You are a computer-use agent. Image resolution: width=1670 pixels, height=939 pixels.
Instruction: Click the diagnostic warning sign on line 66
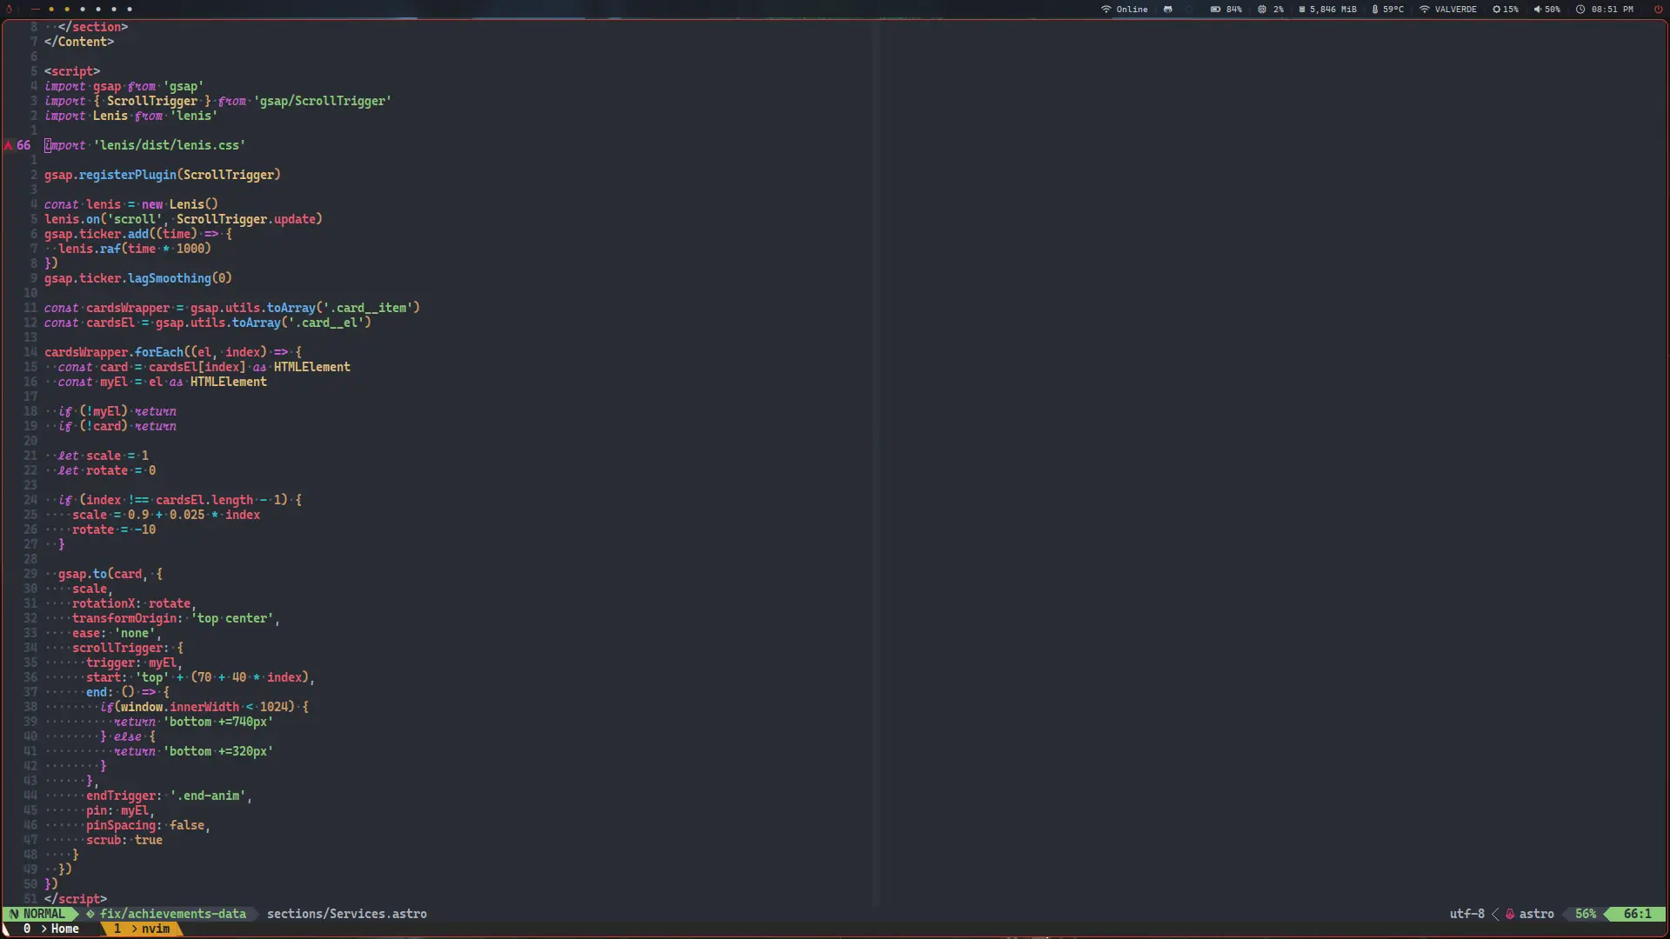pos(8,145)
